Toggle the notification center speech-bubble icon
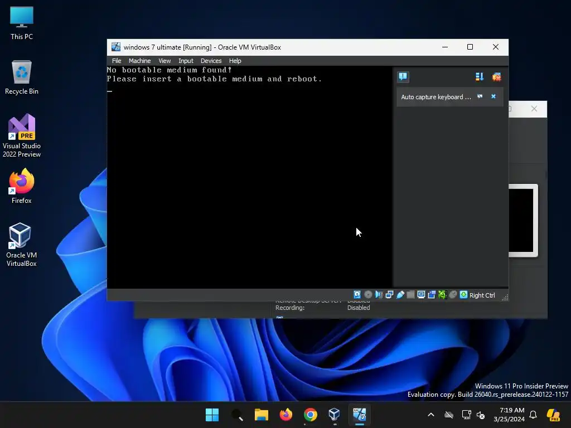Image resolution: width=571 pixels, height=428 pixels. [403, 77]
